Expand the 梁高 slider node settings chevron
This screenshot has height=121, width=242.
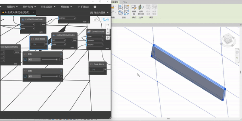point(25,60)
